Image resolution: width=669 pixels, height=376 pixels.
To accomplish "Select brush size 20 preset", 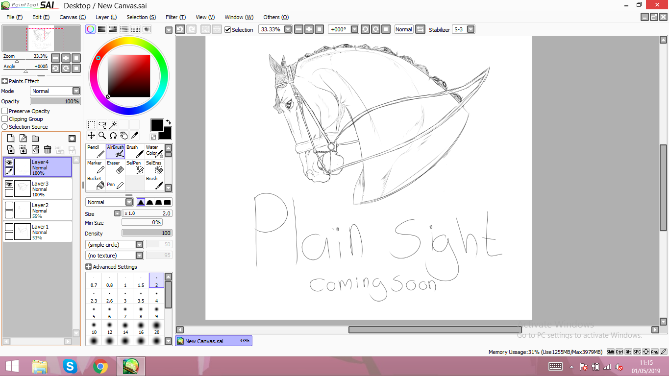I will [x=156, y=327].
